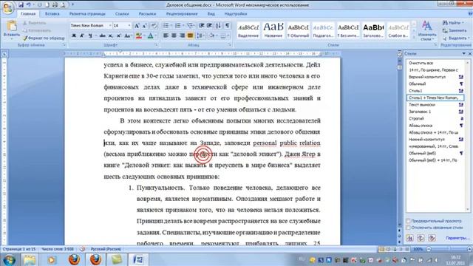Image resolution: width=473 pixels, height=266 pixels.
Task: Expand the Найти (Find) dropdown
Action: [x=462, y=23]
